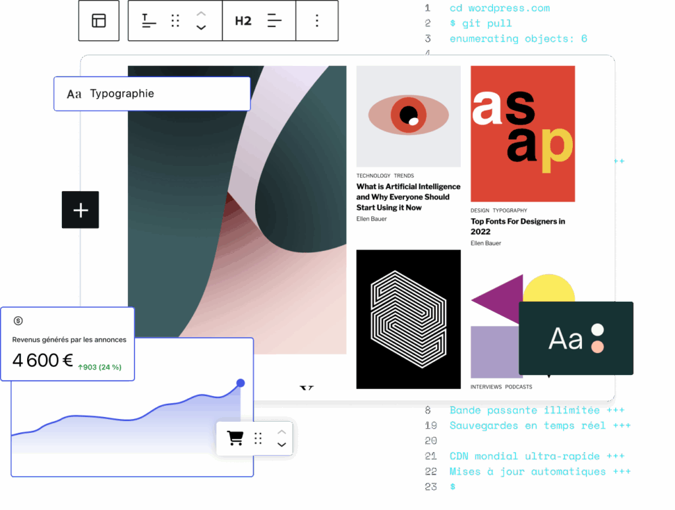The height and width of the screenshot is (510, 675).
Task: Click the blue data point on revenue chart
Action: (241, 383)
